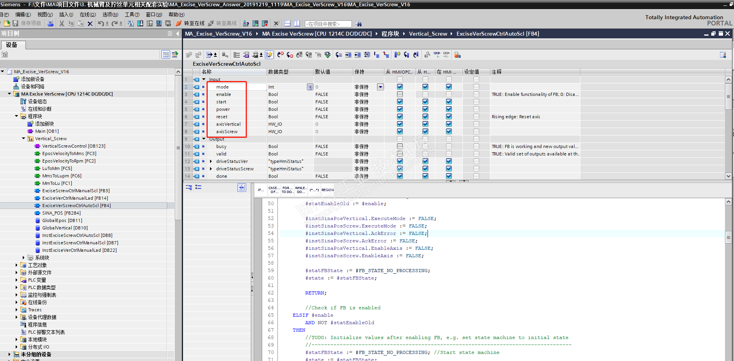This screenshot has height=361, width=734.
Task: Open the retain (非保持) dropdown for mode
Action: (380, 87)
